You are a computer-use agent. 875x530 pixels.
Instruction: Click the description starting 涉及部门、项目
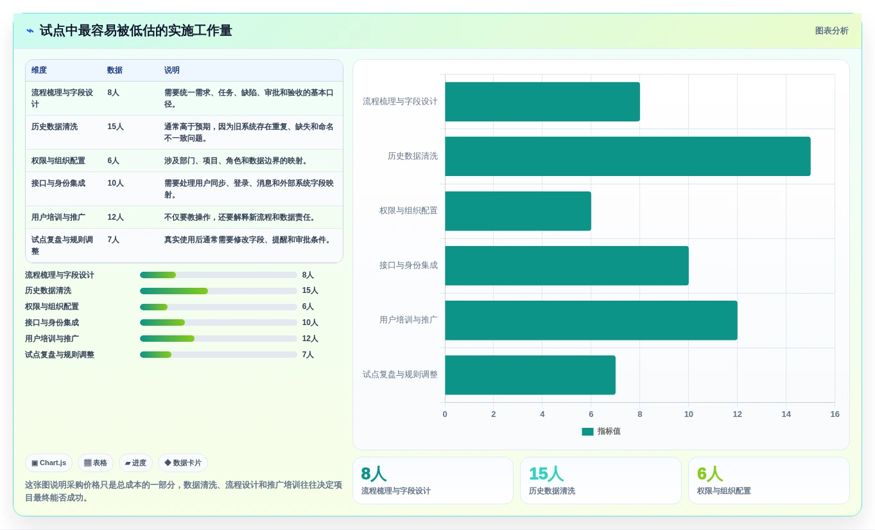click(x=238, y=161)
